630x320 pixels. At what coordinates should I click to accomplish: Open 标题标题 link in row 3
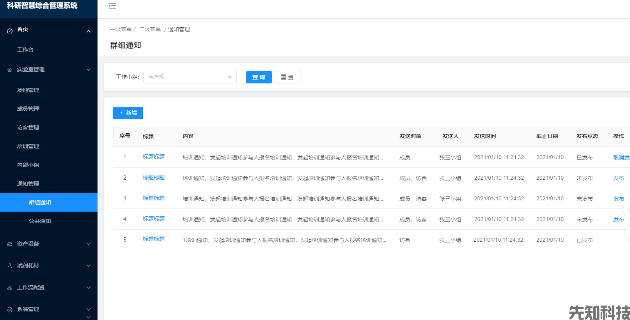click(154, 198)
